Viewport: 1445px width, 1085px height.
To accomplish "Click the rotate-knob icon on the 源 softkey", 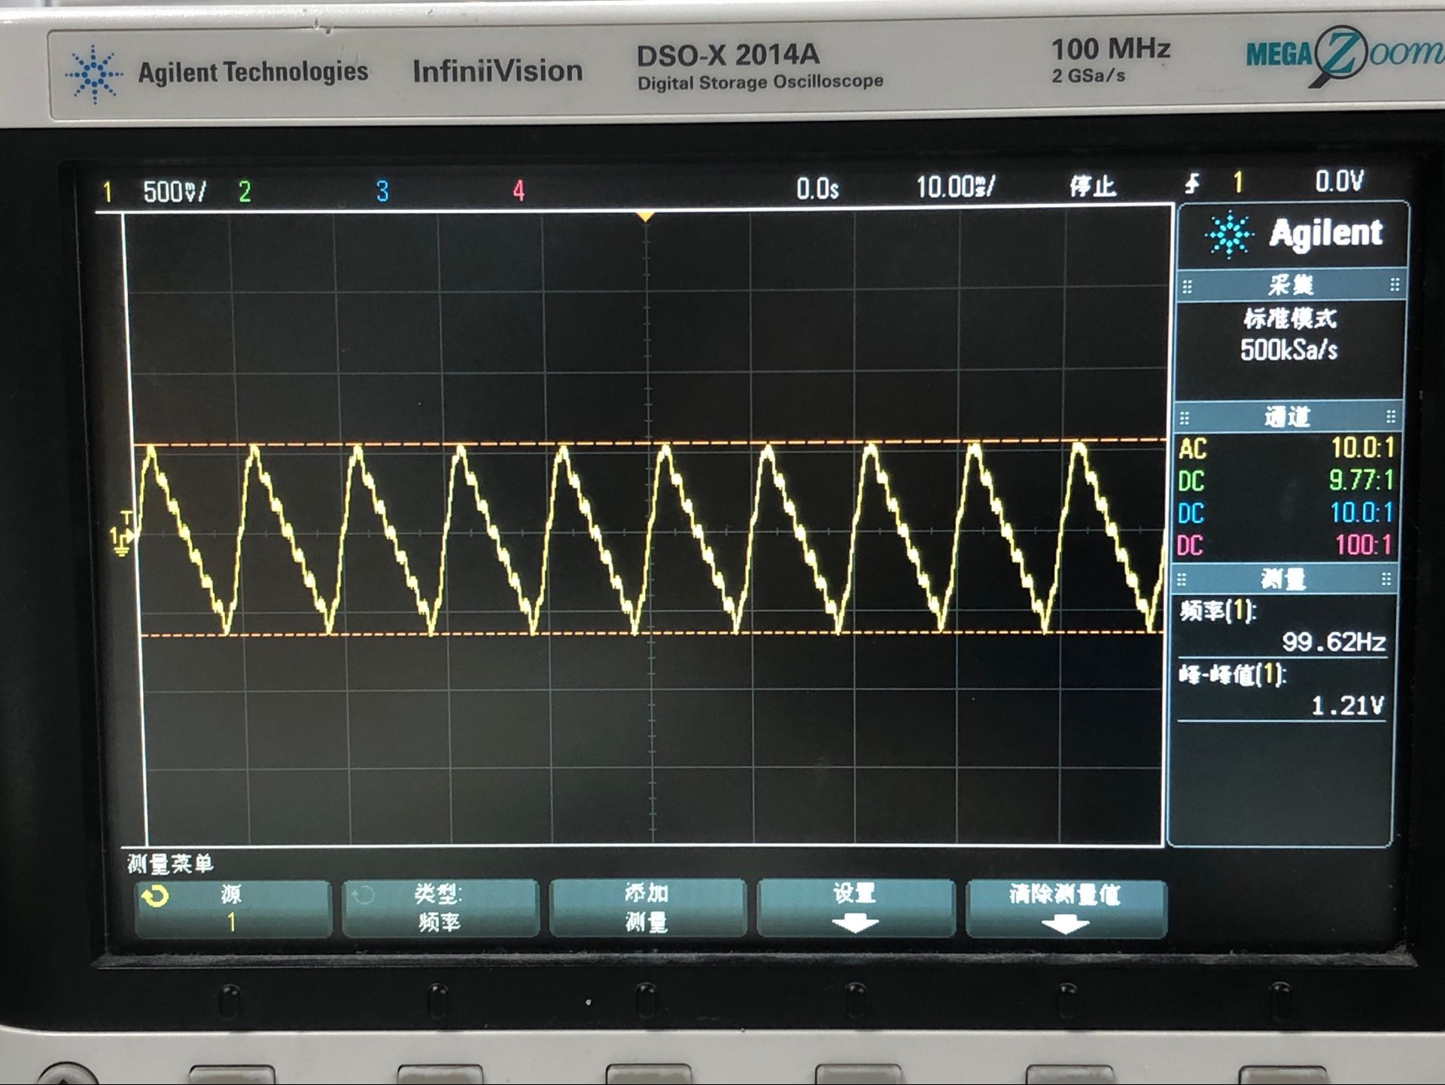I will tap(155, 896).
